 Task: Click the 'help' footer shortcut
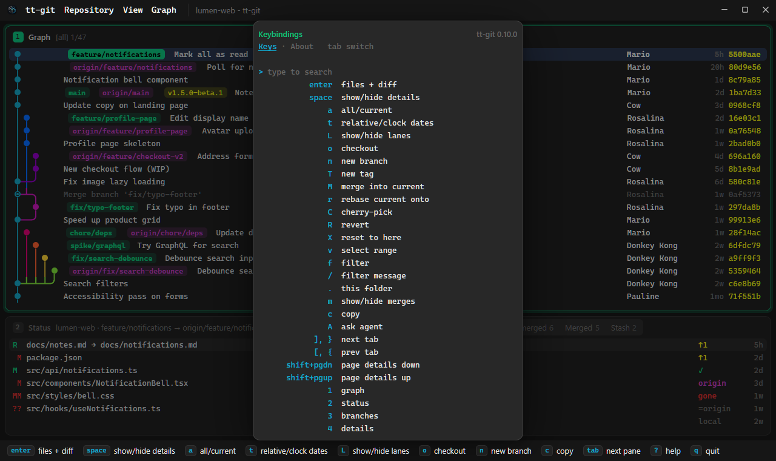pyautogui.click(x=665, y=451)
